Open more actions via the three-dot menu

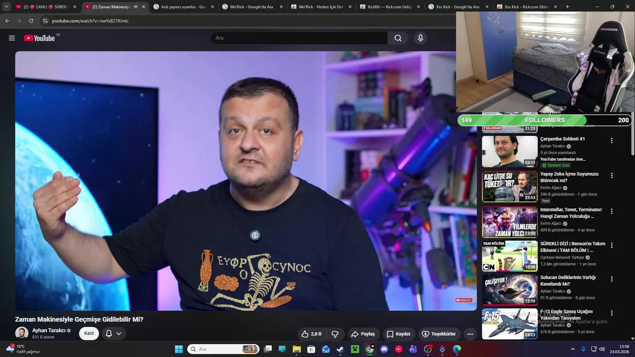tap(470, 334)
